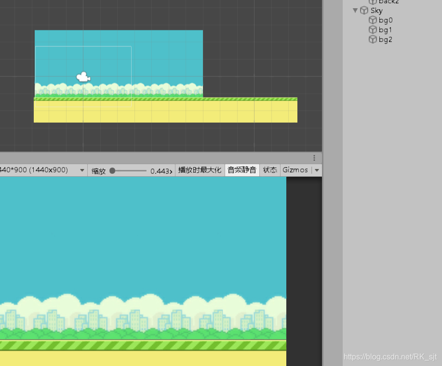Viewport: 442px width, 366px height.
Task: Click the Sky object cube icon
Action: click(x=364, y=11)
